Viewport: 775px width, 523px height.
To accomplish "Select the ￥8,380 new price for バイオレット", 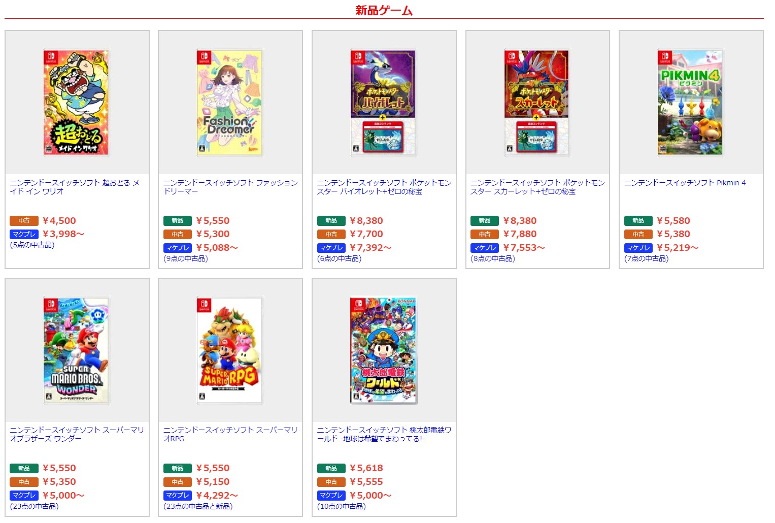I will click(x=366, y=221).
